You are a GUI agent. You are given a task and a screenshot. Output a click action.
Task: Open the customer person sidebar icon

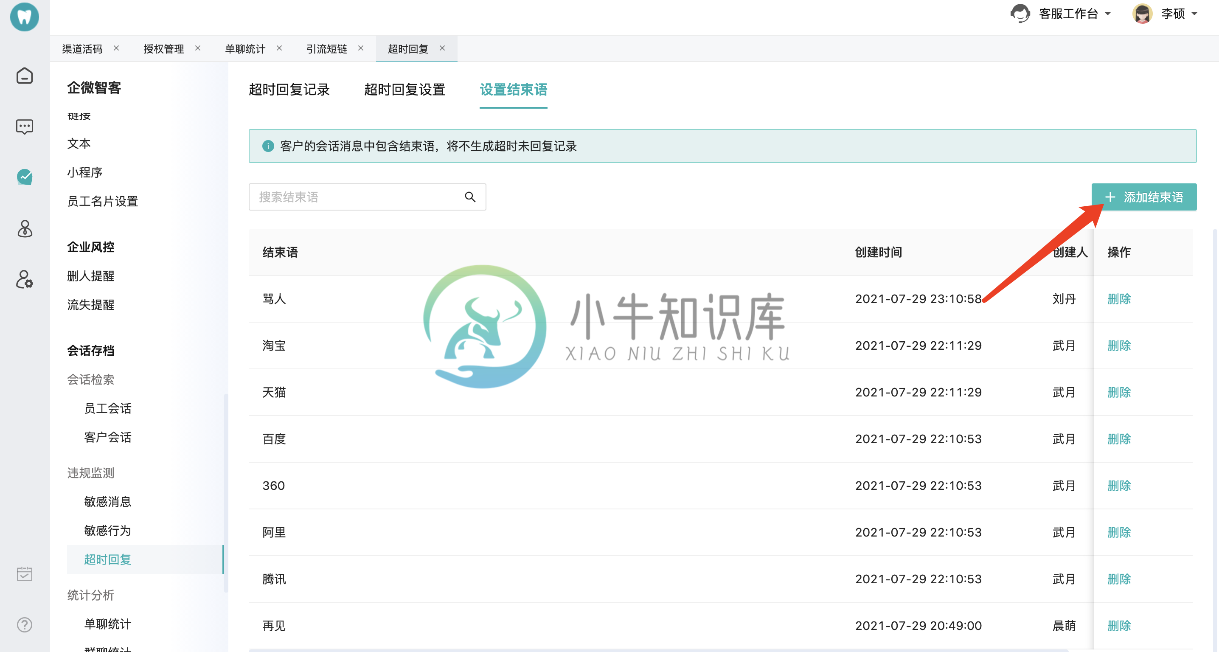[x=25, y=228]
